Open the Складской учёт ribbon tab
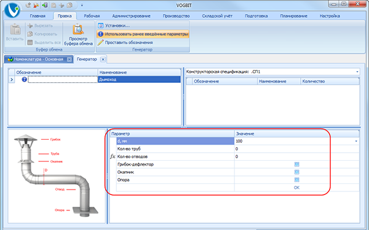The image size is (369, 230). coord(217,16)
